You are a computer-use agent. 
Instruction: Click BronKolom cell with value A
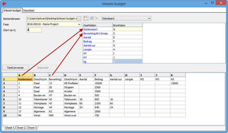click(x=127, y=29)
